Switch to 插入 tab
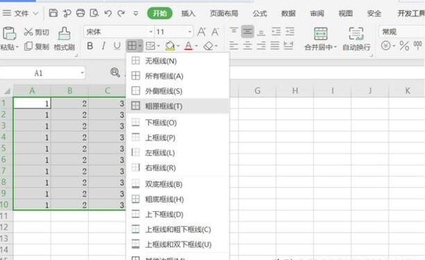Viewport: 425px width, 260px height. coord(188,13)
